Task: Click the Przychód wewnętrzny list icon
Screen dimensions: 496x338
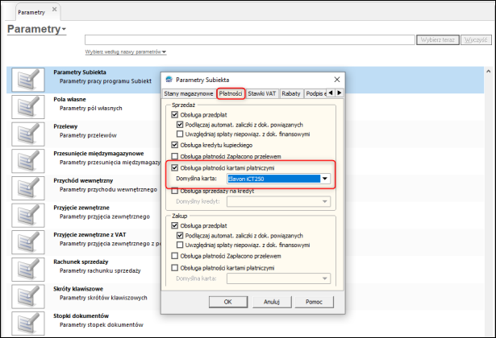Action: point(28,188)
